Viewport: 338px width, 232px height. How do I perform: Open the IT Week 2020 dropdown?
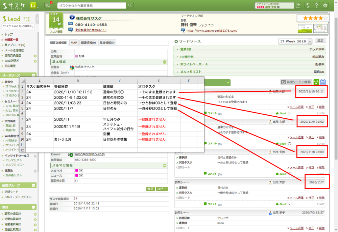pos(310,41)
